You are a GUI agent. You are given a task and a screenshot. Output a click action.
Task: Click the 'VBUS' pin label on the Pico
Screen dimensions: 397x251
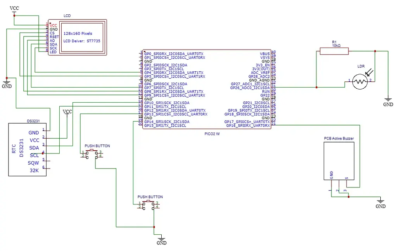[265, 54]
